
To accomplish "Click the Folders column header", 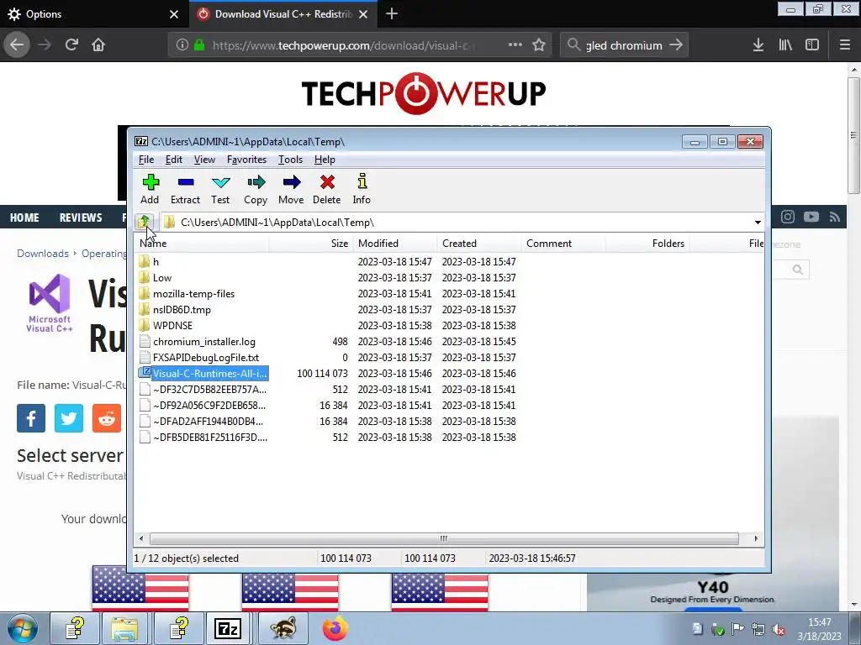I will pos(647,244).
